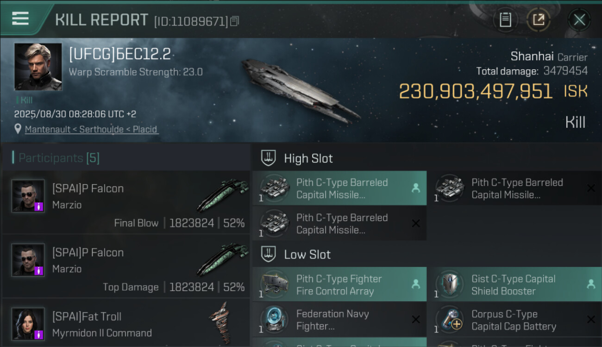Select the first P Falcon participant portrait

(28, 196)
